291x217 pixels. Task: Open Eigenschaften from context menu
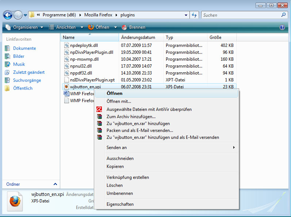(166, 204)
